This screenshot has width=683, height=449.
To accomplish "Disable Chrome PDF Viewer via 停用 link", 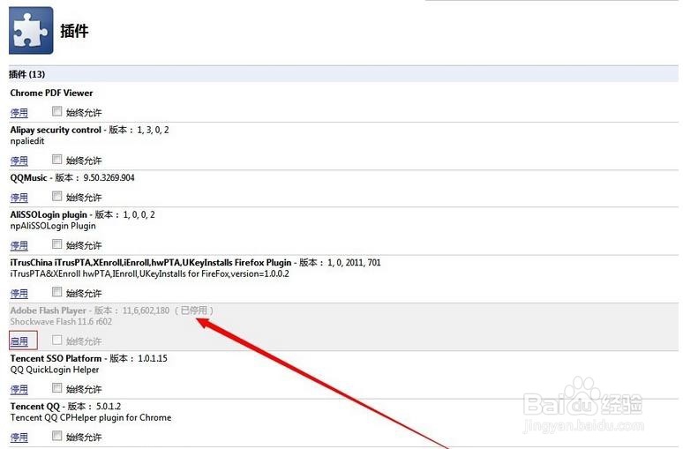I will [x=19, y=113].
